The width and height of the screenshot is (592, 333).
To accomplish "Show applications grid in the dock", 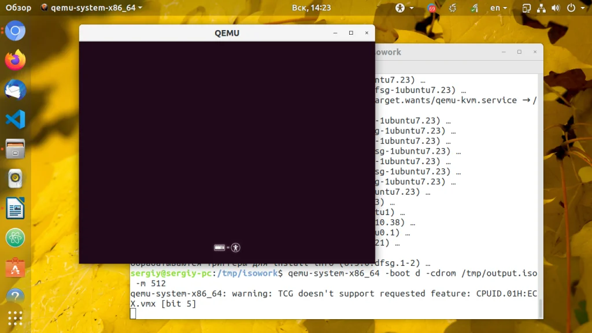I will pos(15,319).
